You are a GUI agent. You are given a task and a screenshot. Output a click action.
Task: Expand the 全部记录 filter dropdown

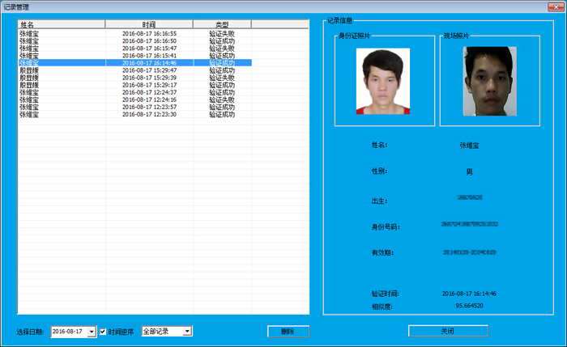(x=187, y=332)
